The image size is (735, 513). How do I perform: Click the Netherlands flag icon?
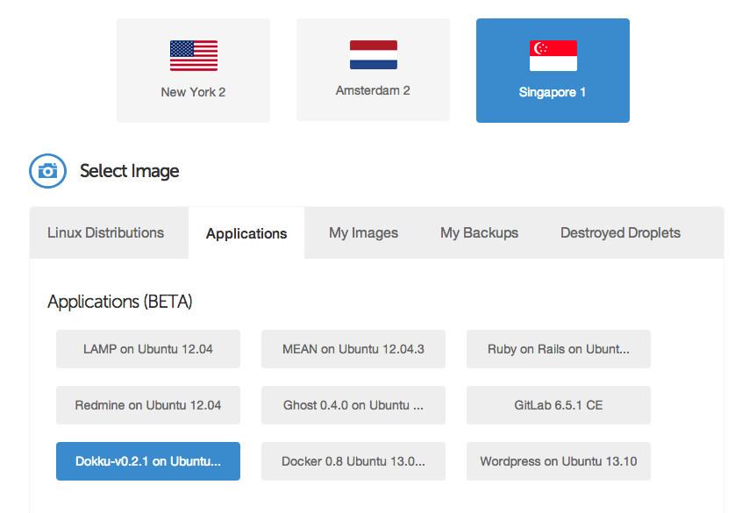click(x=374, y=55)
